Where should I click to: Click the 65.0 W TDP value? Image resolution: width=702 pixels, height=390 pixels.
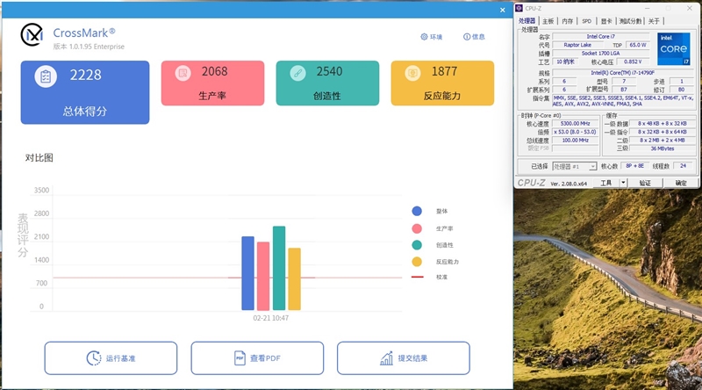pyautogui.click(x=638, y=45)
